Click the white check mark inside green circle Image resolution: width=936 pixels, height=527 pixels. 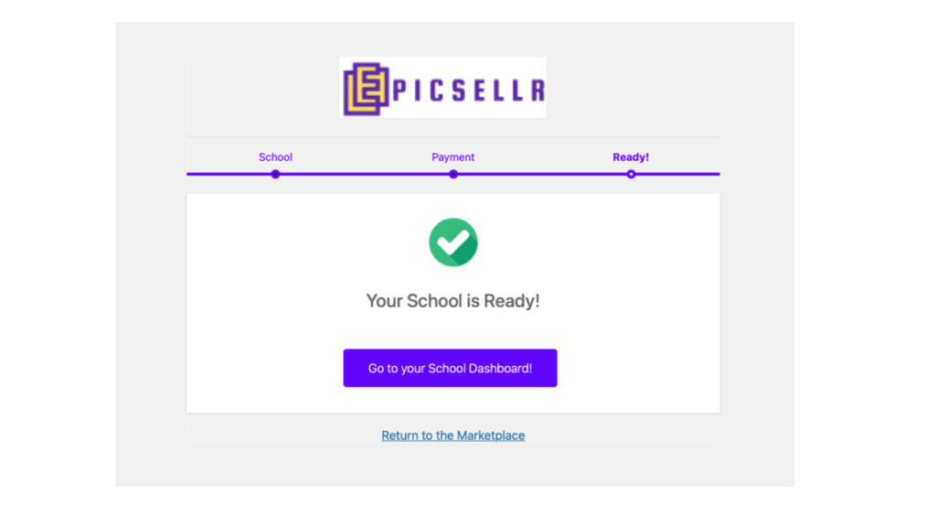coord(453,242)
